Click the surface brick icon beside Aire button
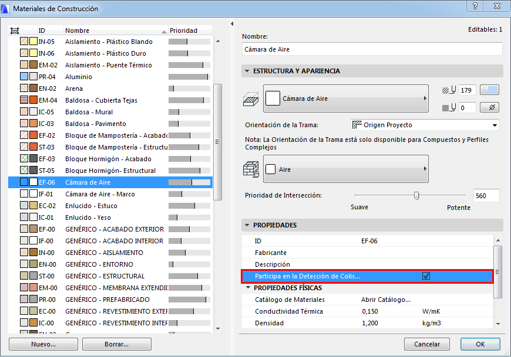This screenshot has width=511, height=357. coord(251,169)
